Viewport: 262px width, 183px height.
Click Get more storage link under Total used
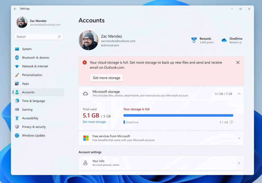coord(94,122)
